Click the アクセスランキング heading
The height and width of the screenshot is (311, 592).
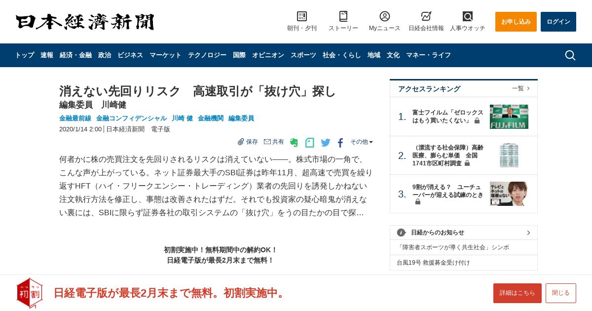[x=429, y=89]
